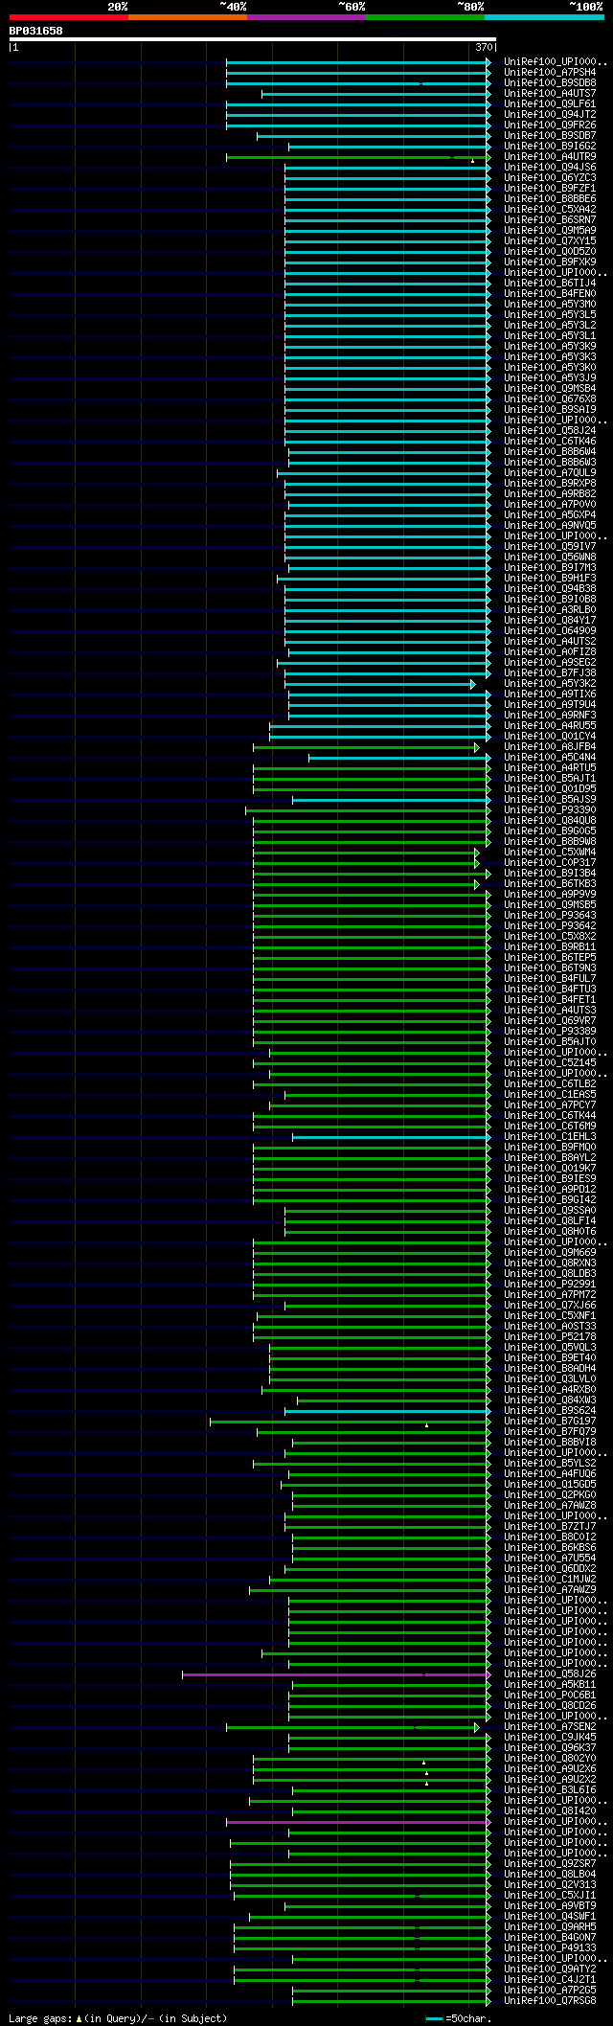Select the UniRef100_P93643 label
The image size is (613, 2026).
pos(550,915)
